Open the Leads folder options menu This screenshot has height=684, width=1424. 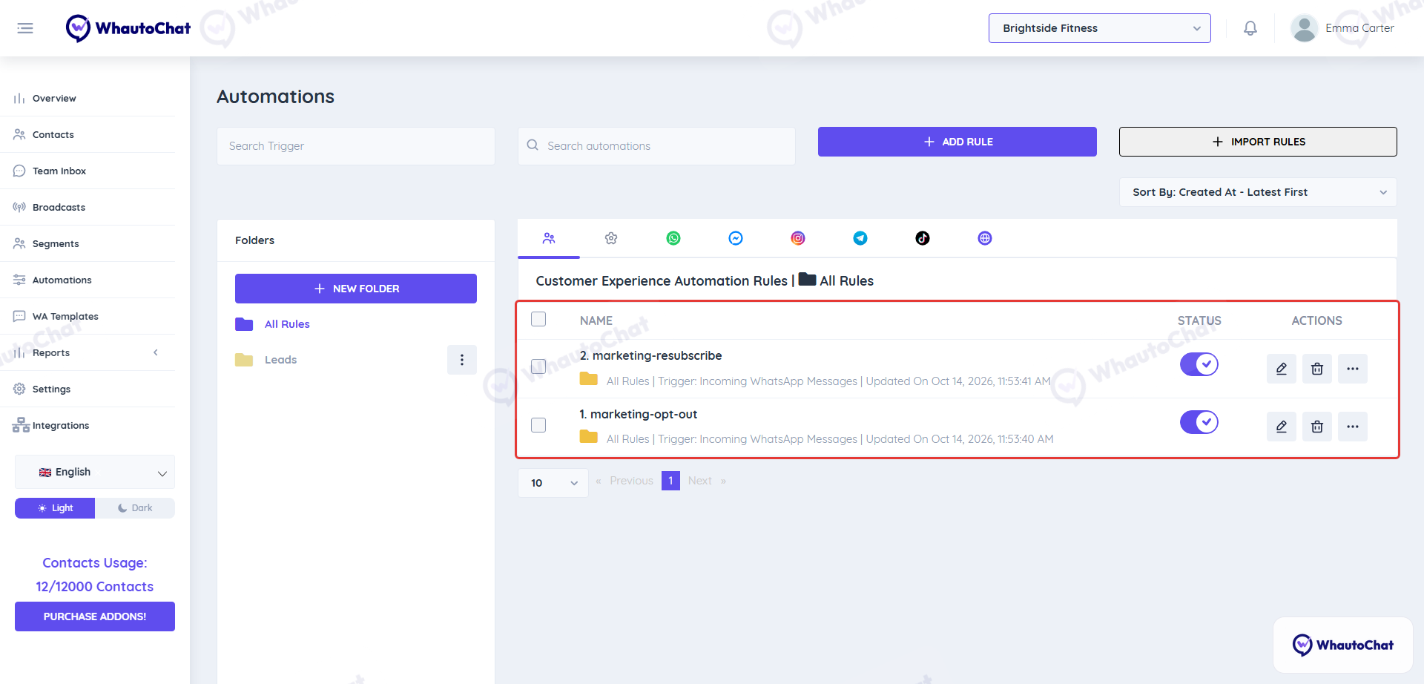click(462, 360)
